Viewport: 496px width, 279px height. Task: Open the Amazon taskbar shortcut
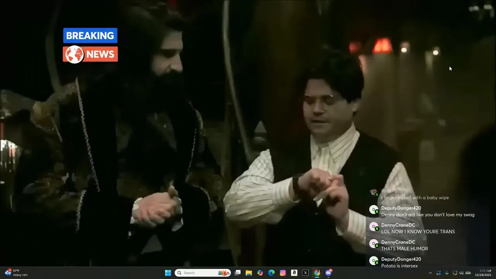pos(294,273)
